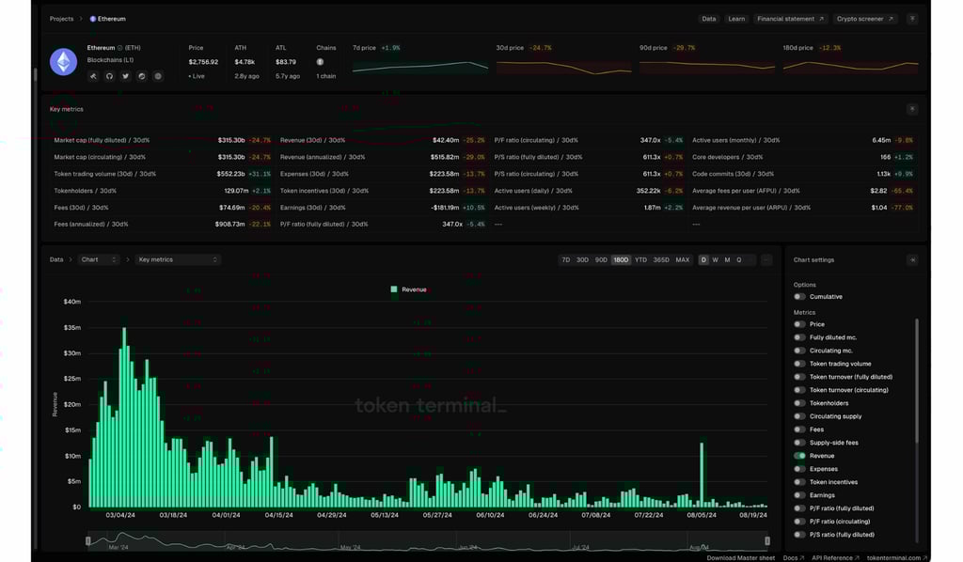The width and height of the screenshot is (963, 562).
Task: Select the MAX time range
Action: [x=683, y=260]
